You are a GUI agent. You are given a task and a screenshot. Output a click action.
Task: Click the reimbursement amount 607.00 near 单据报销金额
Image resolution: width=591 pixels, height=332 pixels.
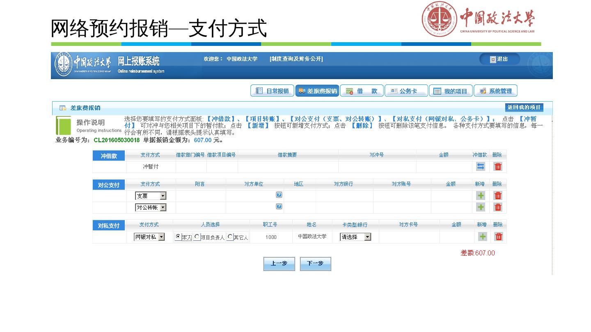203,140
